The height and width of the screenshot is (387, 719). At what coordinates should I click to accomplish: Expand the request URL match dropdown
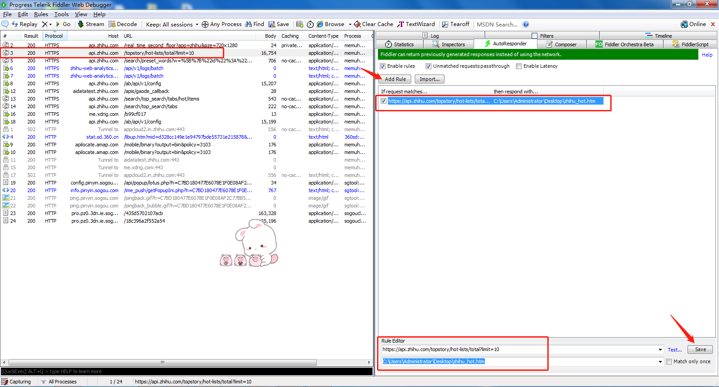[x=660, y=349]
